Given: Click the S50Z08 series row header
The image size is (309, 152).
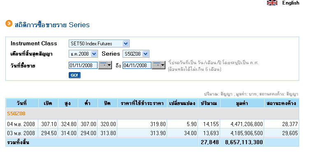Looking at the screenshot, I should click(x=152, y=114).
